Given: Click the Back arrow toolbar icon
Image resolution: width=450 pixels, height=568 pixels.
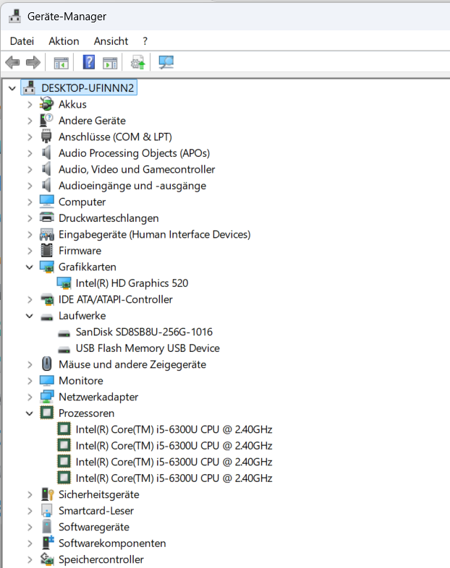Looking at the screenshot, I should point(13,62).
